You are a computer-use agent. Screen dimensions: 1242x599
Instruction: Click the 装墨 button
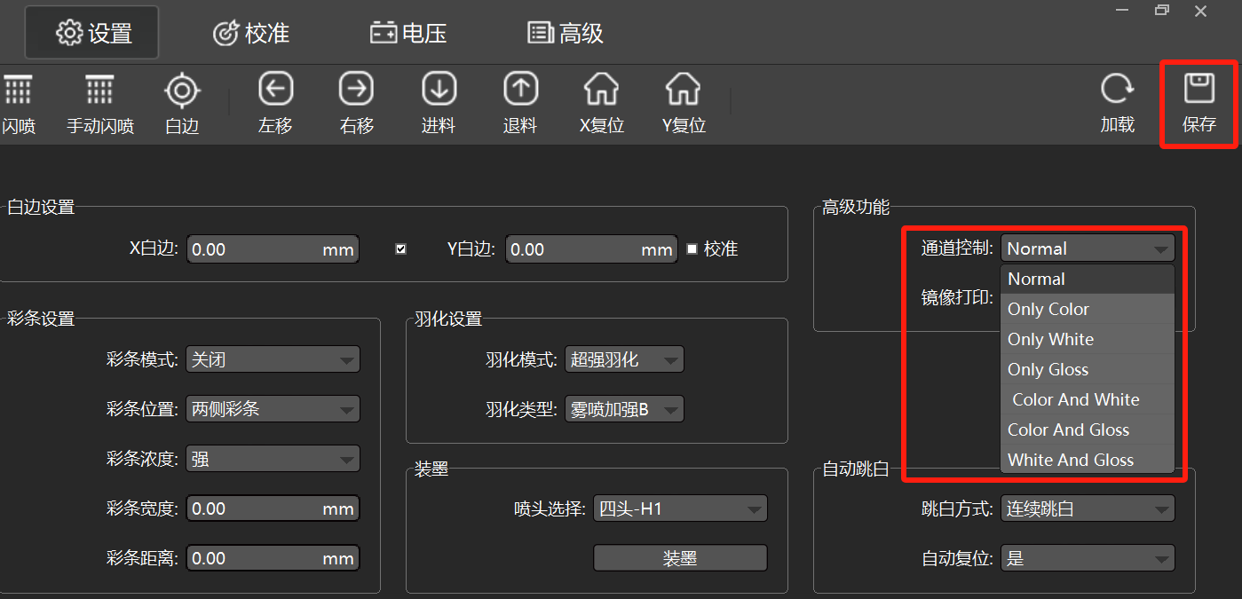point(680,558)
